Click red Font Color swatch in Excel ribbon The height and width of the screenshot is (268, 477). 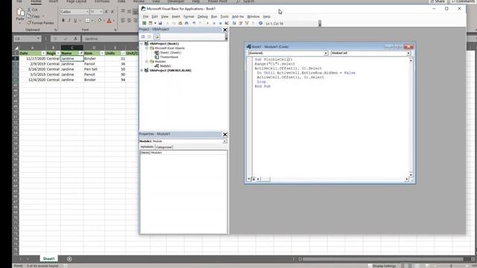pyautogui.click(x=109, y=21)
